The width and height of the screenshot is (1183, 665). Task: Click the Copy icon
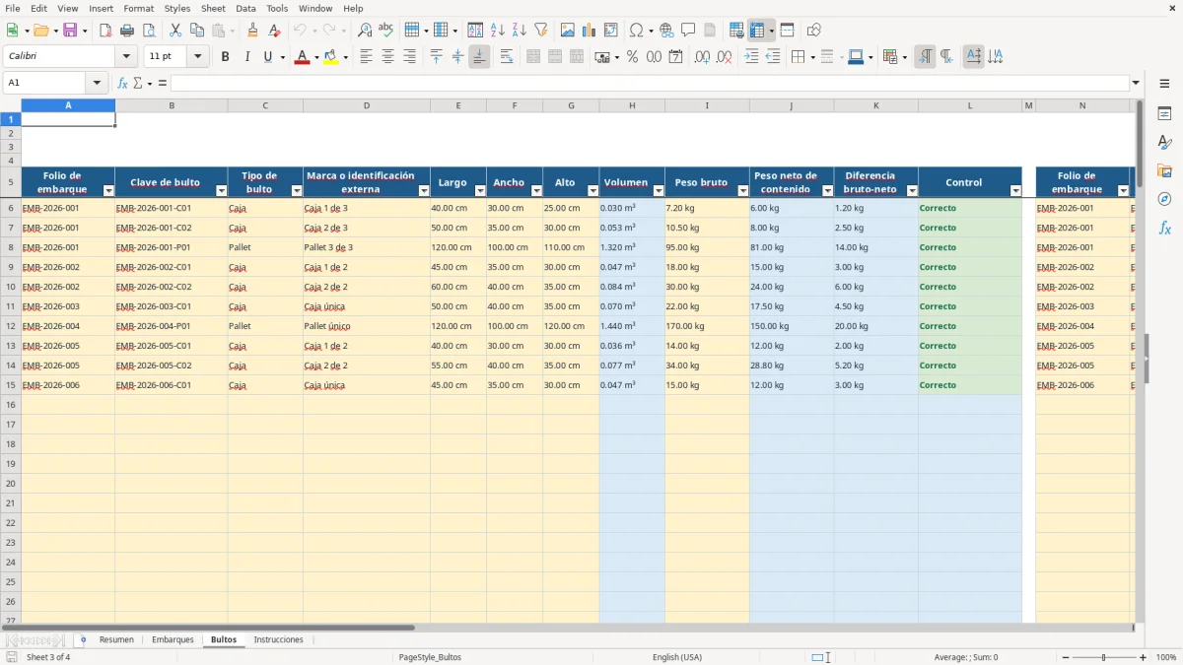pos(196,31)
